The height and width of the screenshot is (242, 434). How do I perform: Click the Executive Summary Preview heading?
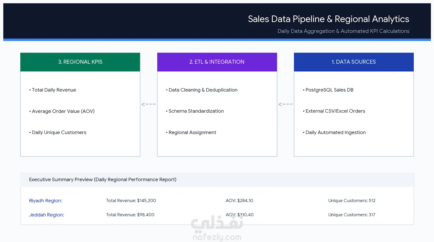point(103,180)
